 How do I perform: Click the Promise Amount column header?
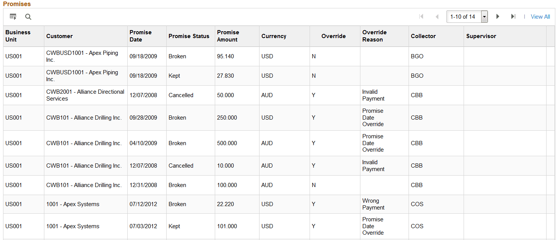tap(228, 36)
